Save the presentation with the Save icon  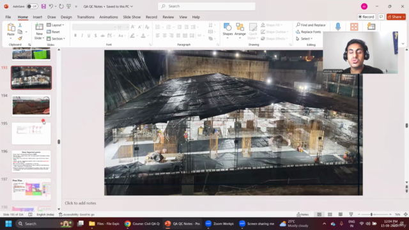click(43, 6)
